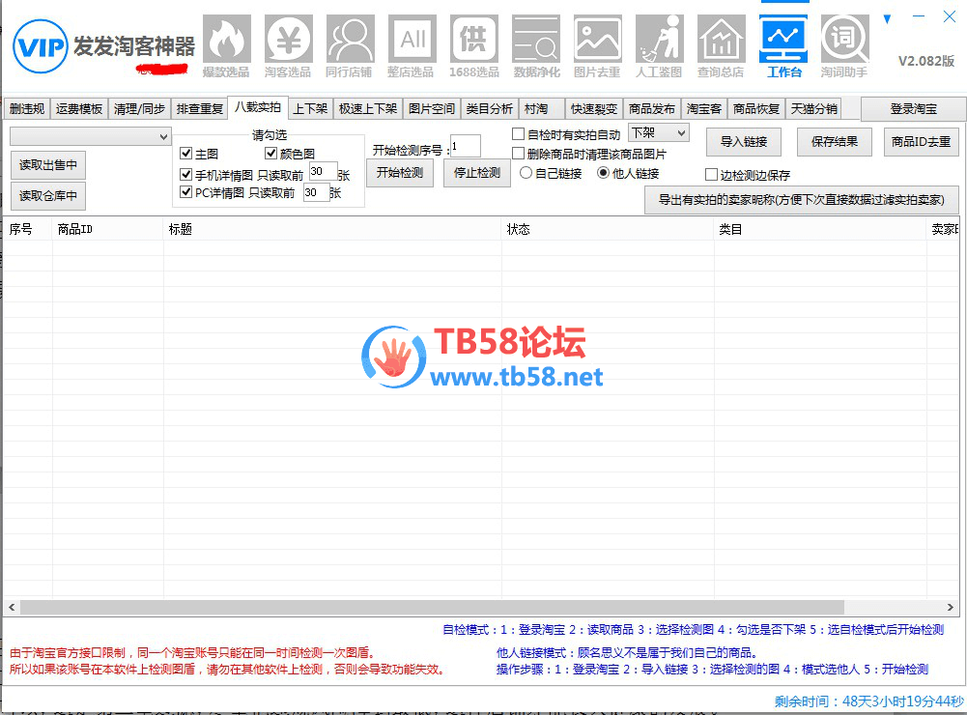Click the 读取仓库中 button

48,196
